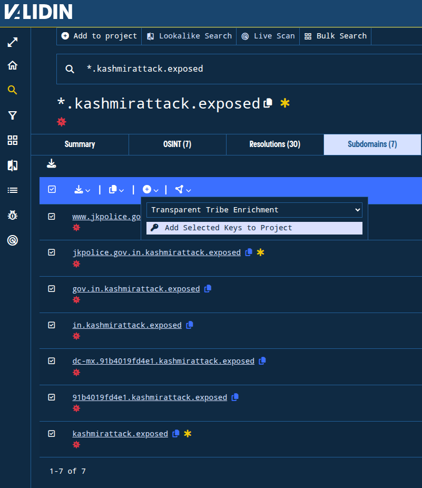Screen dimensions: 422x488
Task: Copy 91b4019fd4e1.kashmirattack.exposed domain
Action: (x=235, y=397)
